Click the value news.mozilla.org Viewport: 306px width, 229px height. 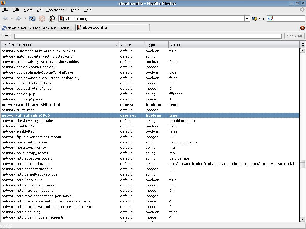point(184,142)
